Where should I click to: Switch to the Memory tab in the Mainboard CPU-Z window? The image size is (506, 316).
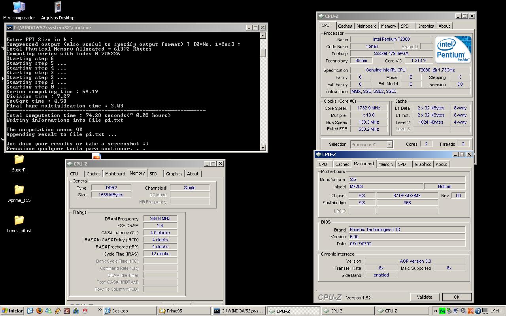(386, 164)
